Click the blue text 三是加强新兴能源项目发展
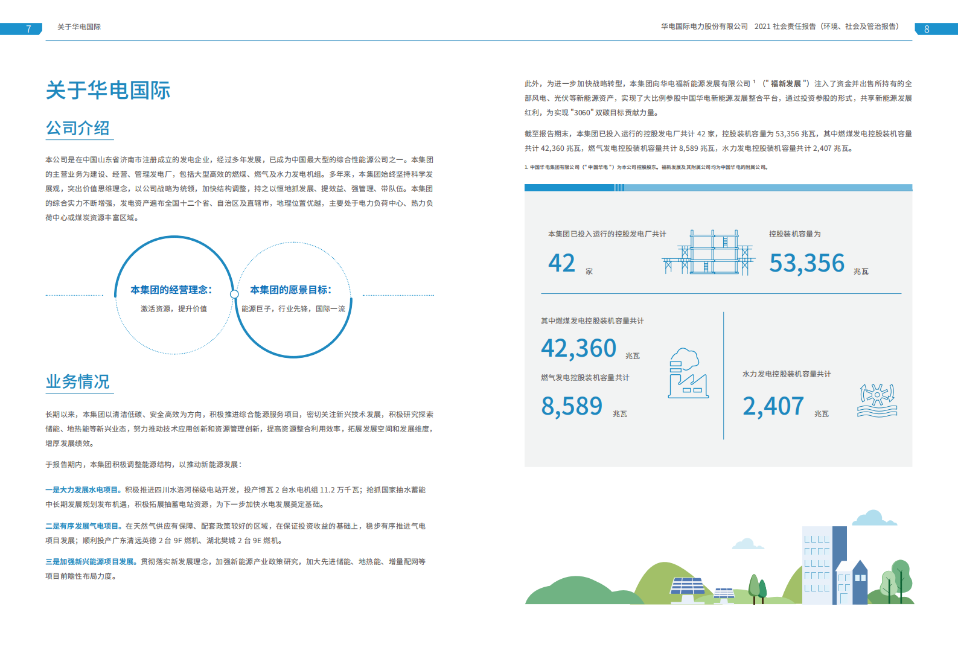Screen dimensions: 958x650 click(x=89, y=562)
